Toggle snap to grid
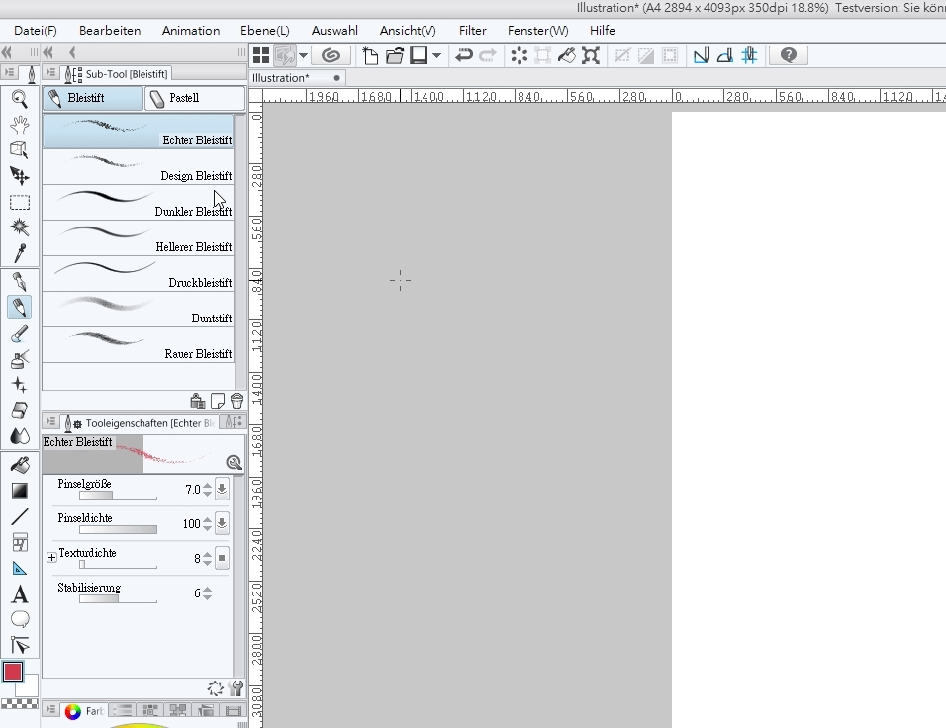The width and height of the screenshot is (946, 728). [x=749, y=56]
